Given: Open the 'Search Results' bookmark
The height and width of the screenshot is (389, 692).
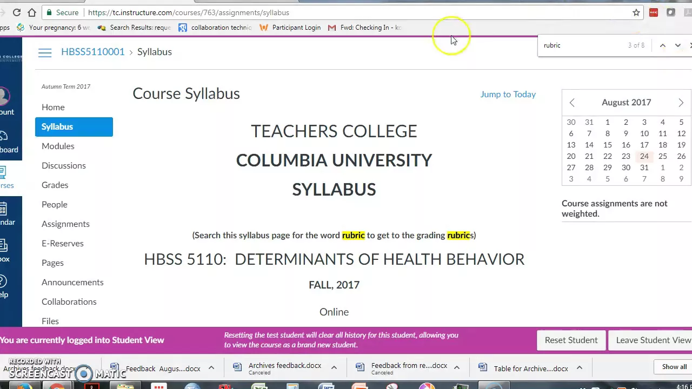Looking at the screenshot, I should [134, 28].
